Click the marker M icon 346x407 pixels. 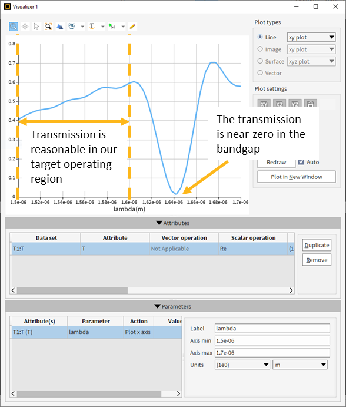[x=112, y=27]
